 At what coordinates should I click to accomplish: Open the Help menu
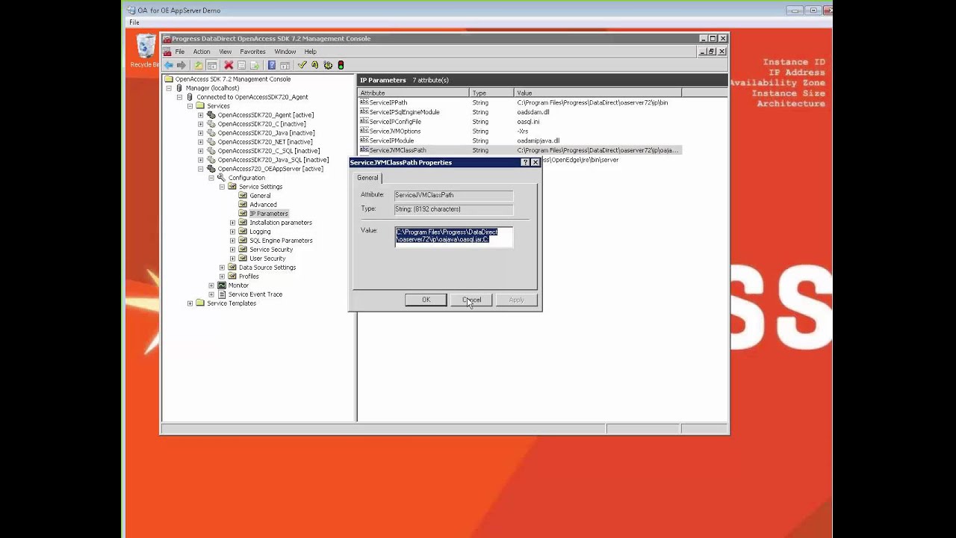coord(310,52)
